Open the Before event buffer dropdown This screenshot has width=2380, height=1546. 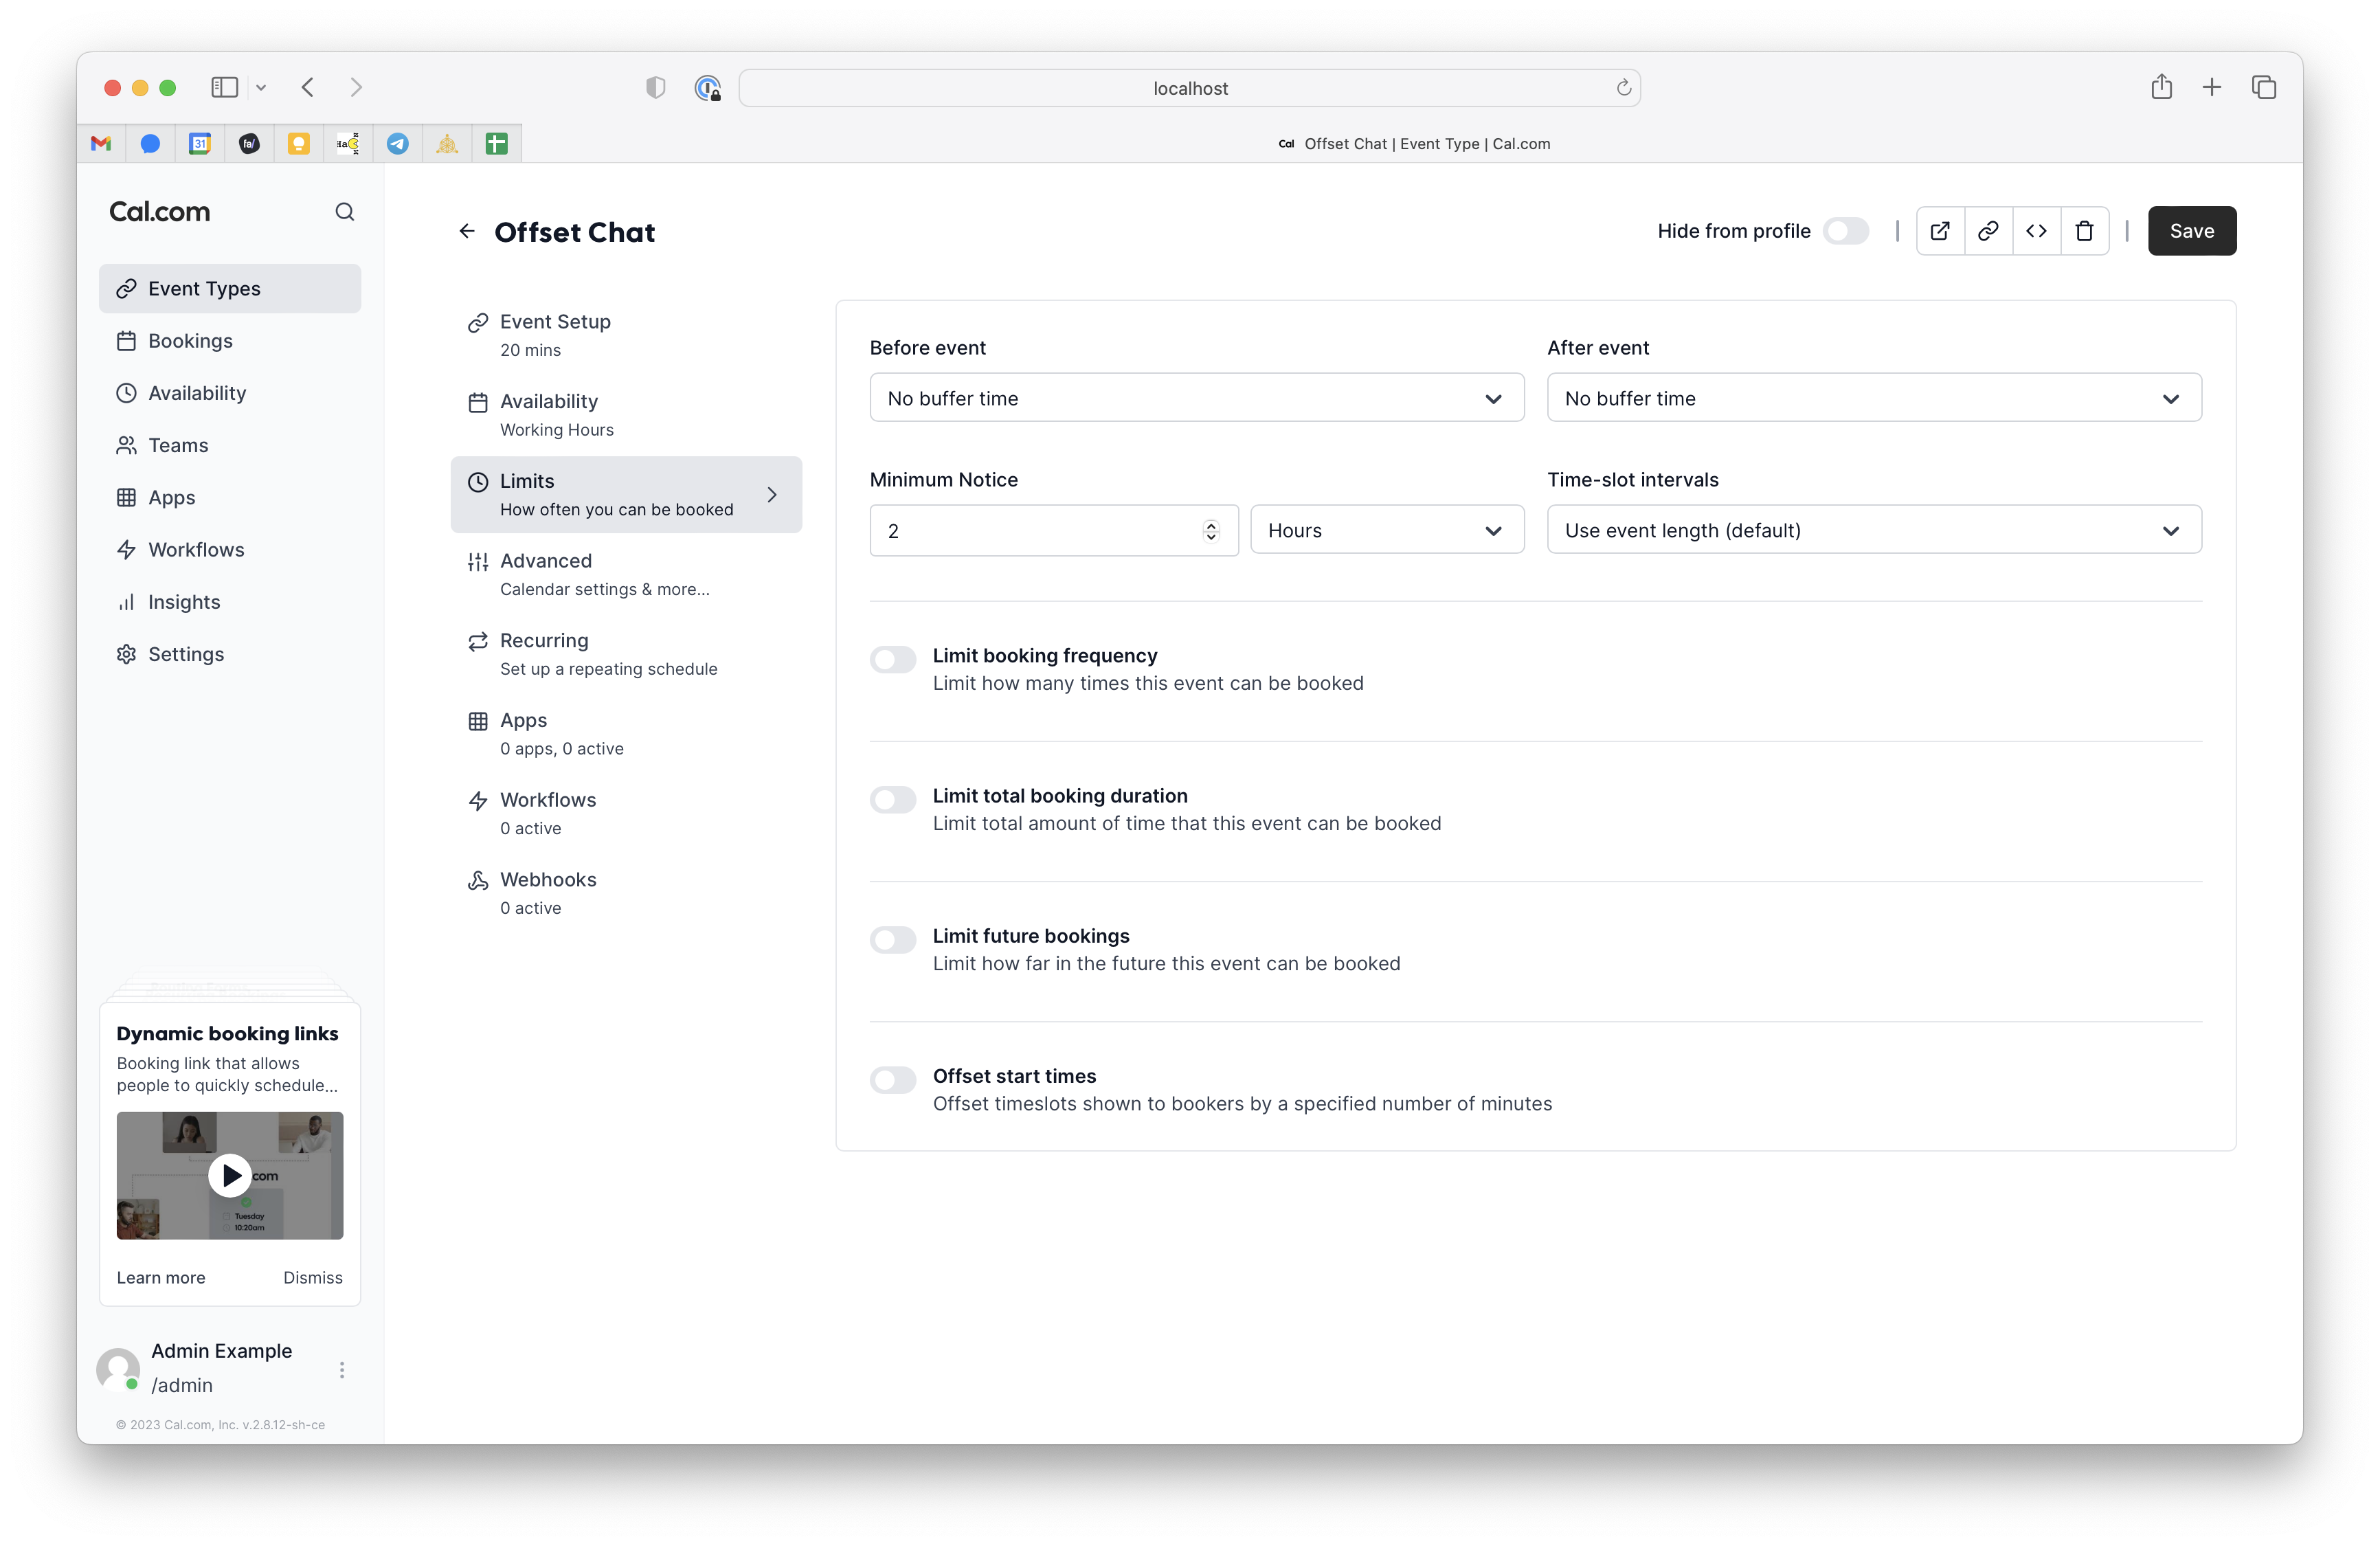(1196, 398)
